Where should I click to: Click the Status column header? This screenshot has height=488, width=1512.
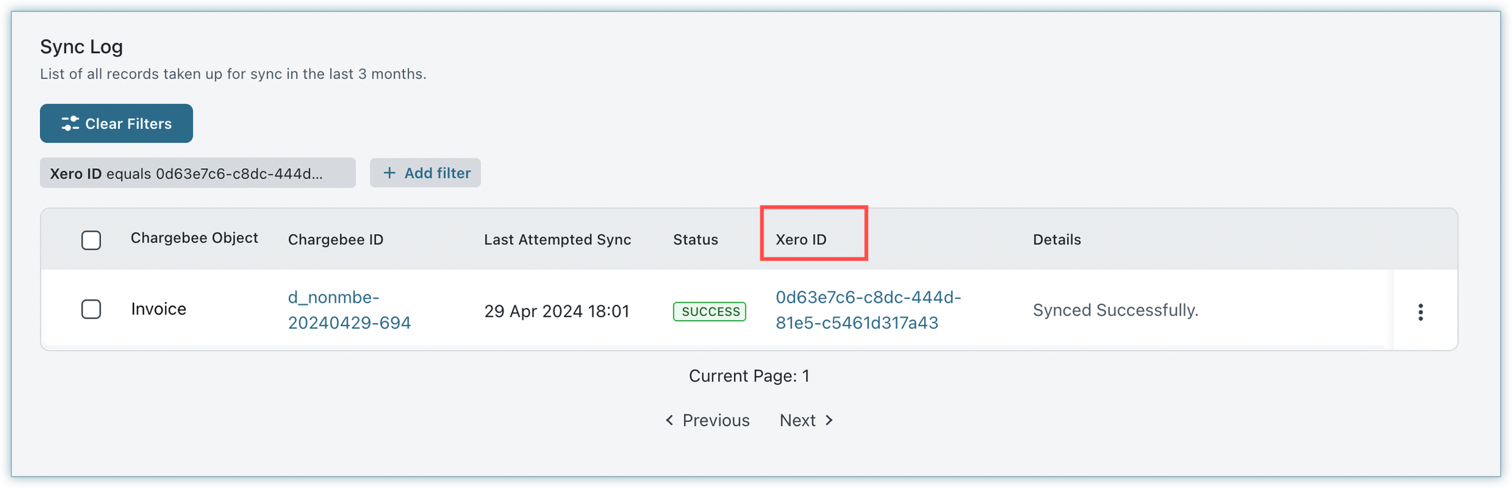point(695,239)
